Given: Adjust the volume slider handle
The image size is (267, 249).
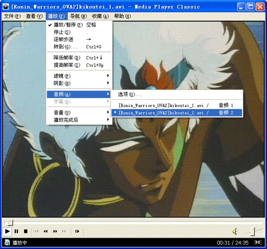Looking at the screenshot, I should coord(253,232).
